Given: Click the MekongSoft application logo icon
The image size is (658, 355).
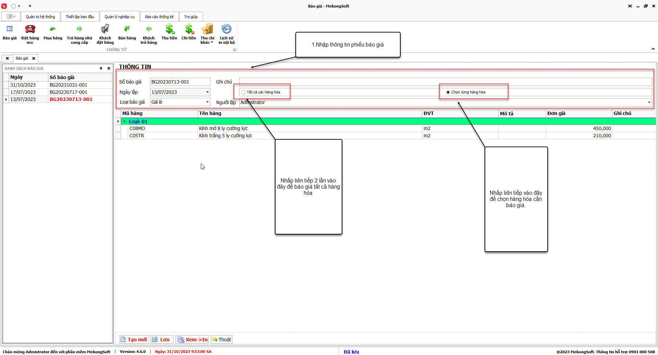Looking at the screenshot, I should (x=4, y=6).
